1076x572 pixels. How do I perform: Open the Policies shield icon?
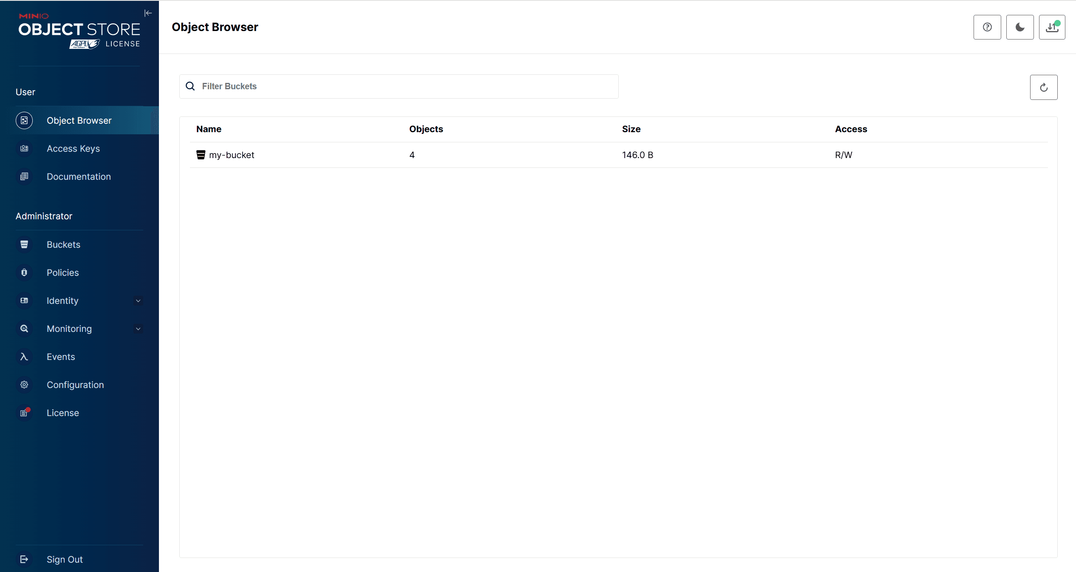(x=24, y=272)
